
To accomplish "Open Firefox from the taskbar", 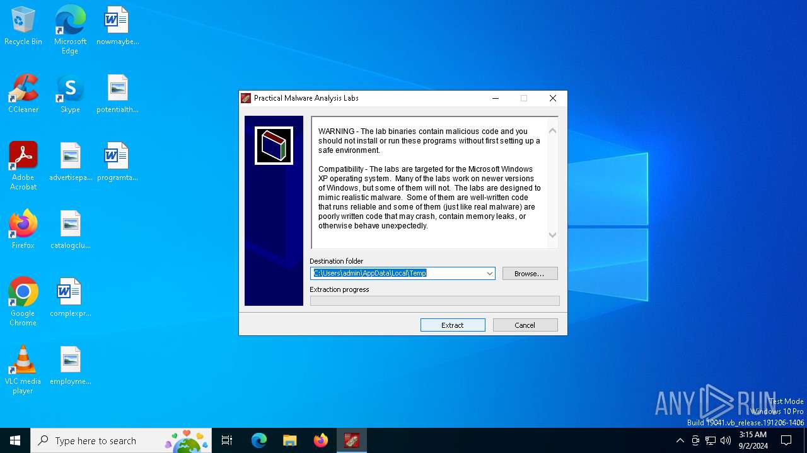I will click(320, 440).
